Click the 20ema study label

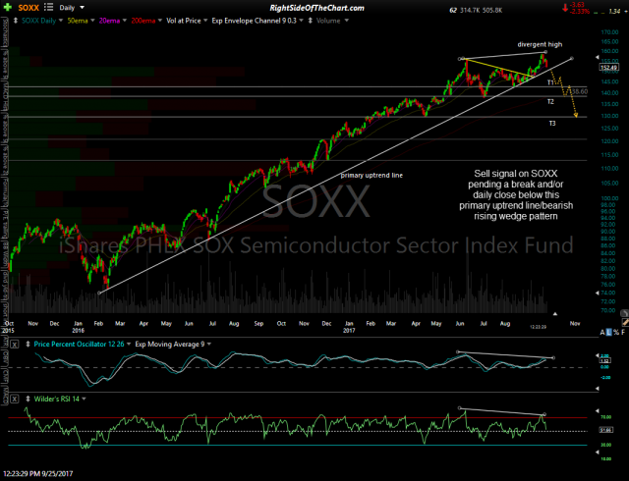click(109, 21)
